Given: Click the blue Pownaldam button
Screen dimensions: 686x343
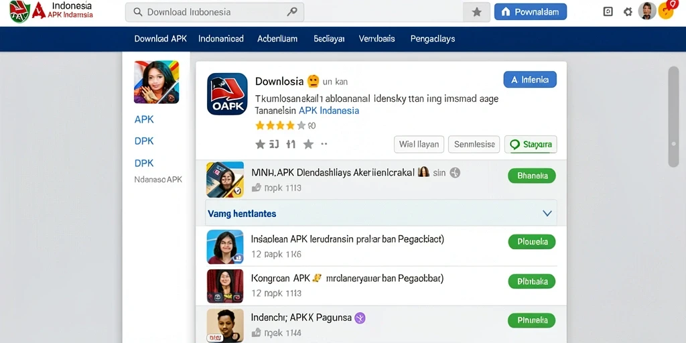Looking at the screenshot, I should point(531,12).
